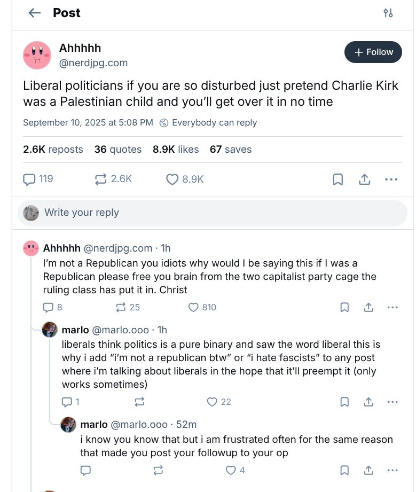Screen dimensions: 416x492
Task: Follow the Ahhhhh account
Action: (x=373, y=52)
